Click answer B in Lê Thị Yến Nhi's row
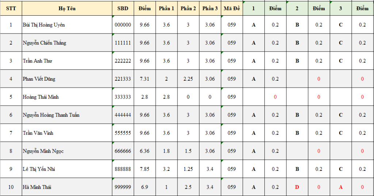 pos(297,169)
